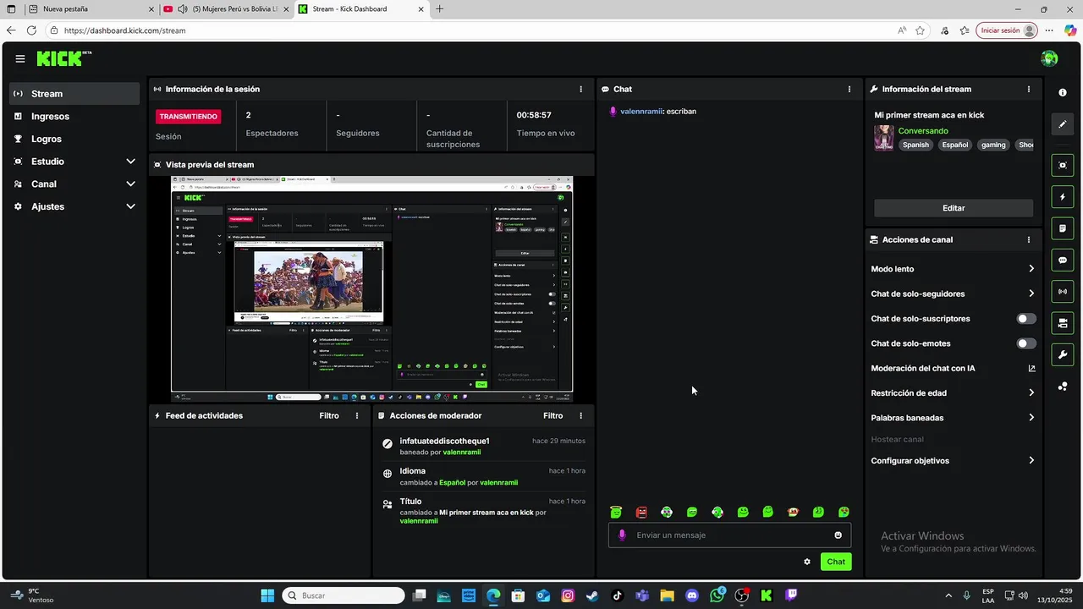Click the green Chat send button
This screenshot has width=1083, height=609.
click(836, 562)
